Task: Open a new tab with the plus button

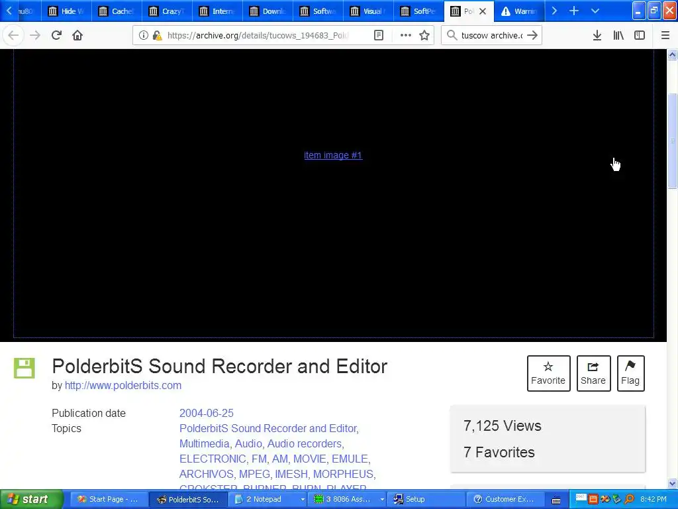Action: coord(574,11)
